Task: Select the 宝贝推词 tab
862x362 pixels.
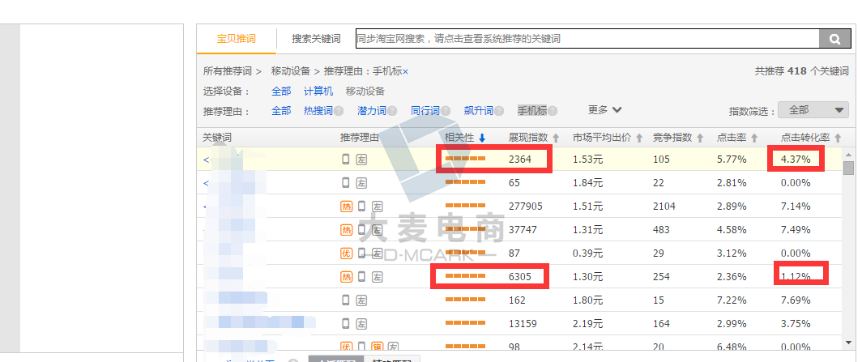Action: [236, 39]
